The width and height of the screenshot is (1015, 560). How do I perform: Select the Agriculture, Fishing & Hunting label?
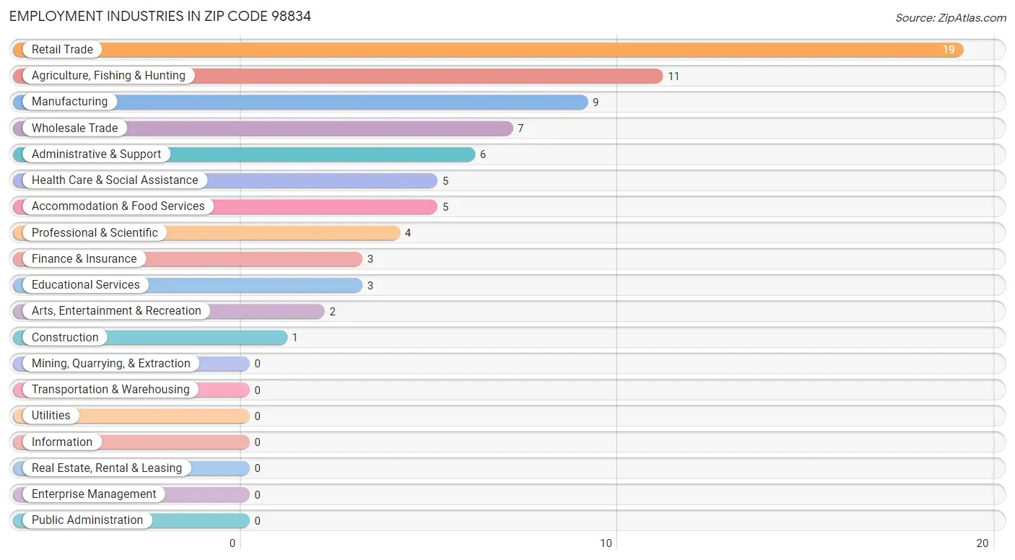[x=108, y=76]
